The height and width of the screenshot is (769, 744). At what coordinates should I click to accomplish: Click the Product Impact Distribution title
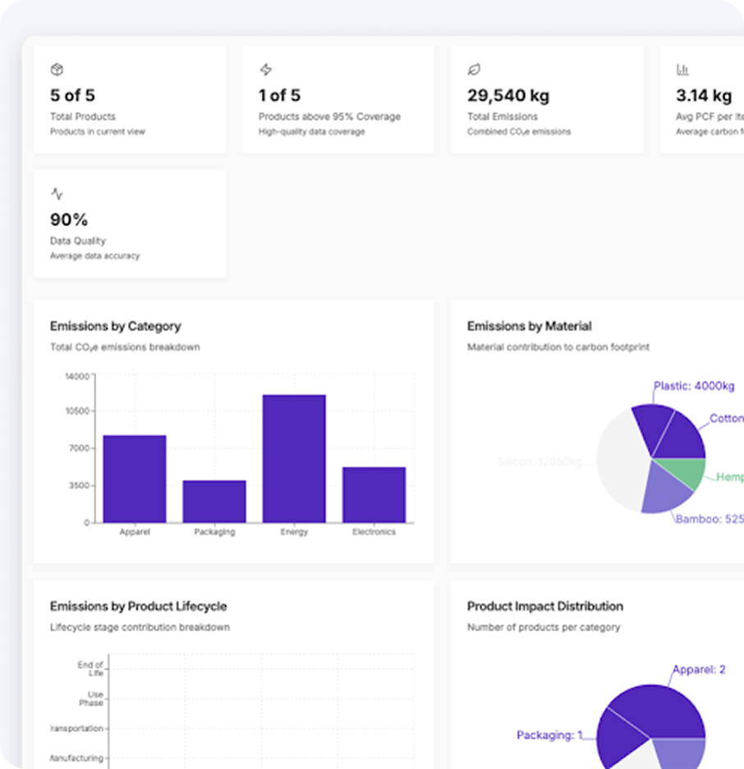pyautogui.click(x=544, y=606)
